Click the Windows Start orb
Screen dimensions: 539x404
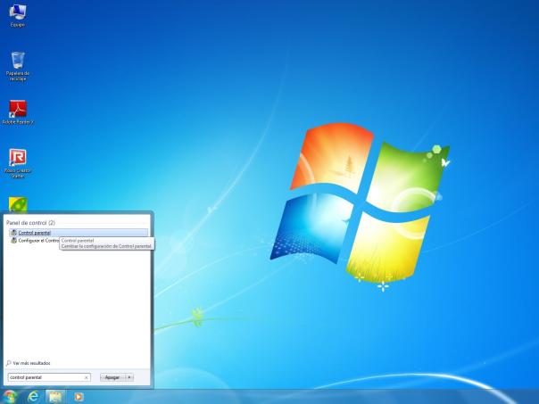[11, 395]
